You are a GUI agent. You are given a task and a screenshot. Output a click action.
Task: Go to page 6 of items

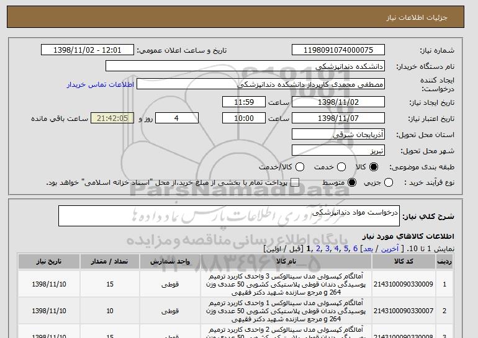click(x=355, y=249)
